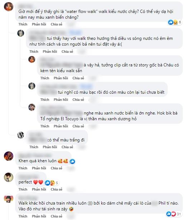The height and width of the screenshot is (220, 195).
Task: Share the "có thể màu trắng đi" comment
Action: tap(67, 147)
